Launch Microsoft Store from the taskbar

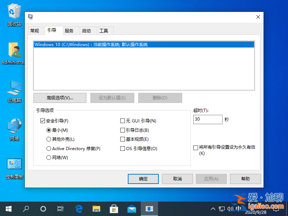click(114, 208)
